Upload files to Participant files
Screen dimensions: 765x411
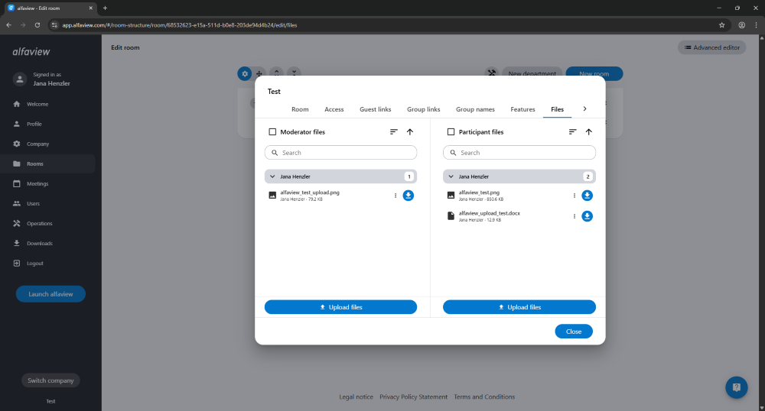coord(519,307)
